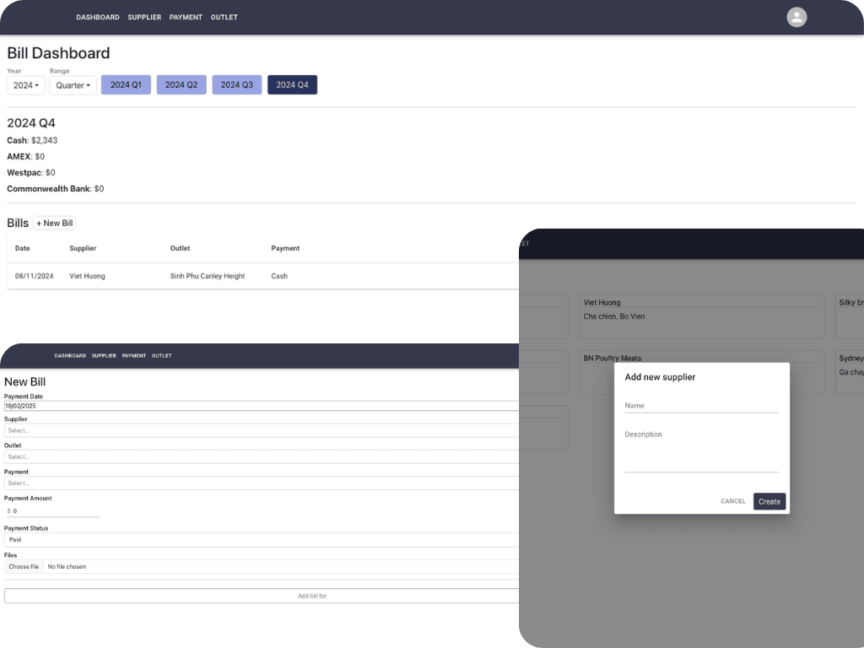The width and height of the screenshot is (864, 648).
Task: Expand the Quarter range dropdown
Action: [x=73, y=85]
